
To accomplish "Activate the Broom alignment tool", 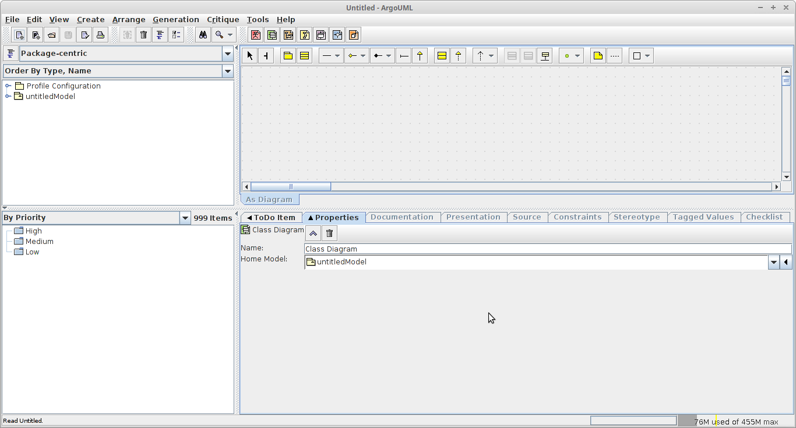I will pyautogui.click(x=266, y=56).
